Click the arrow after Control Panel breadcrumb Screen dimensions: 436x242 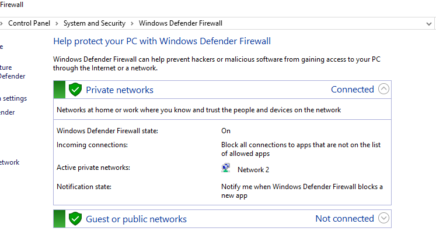[57, 23]
